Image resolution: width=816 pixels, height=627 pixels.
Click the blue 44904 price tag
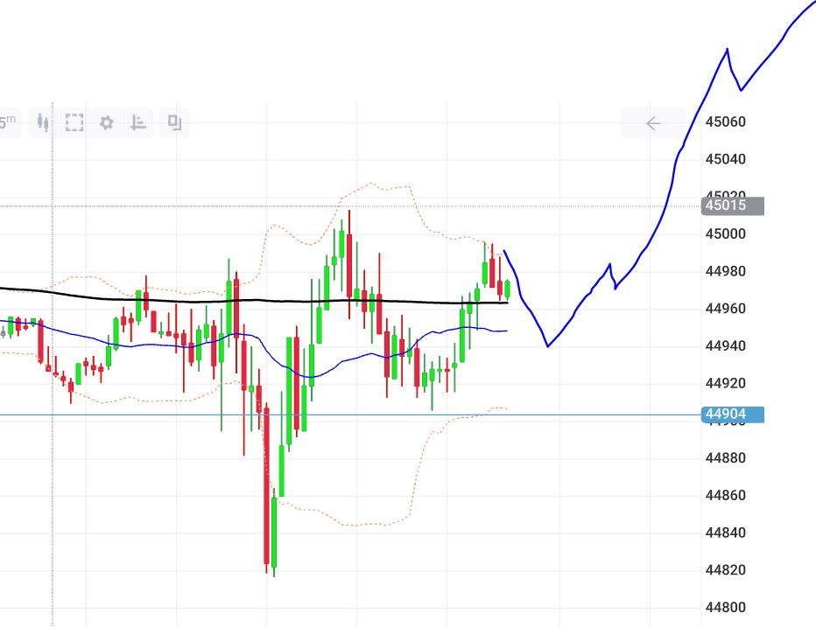point(732,415)
